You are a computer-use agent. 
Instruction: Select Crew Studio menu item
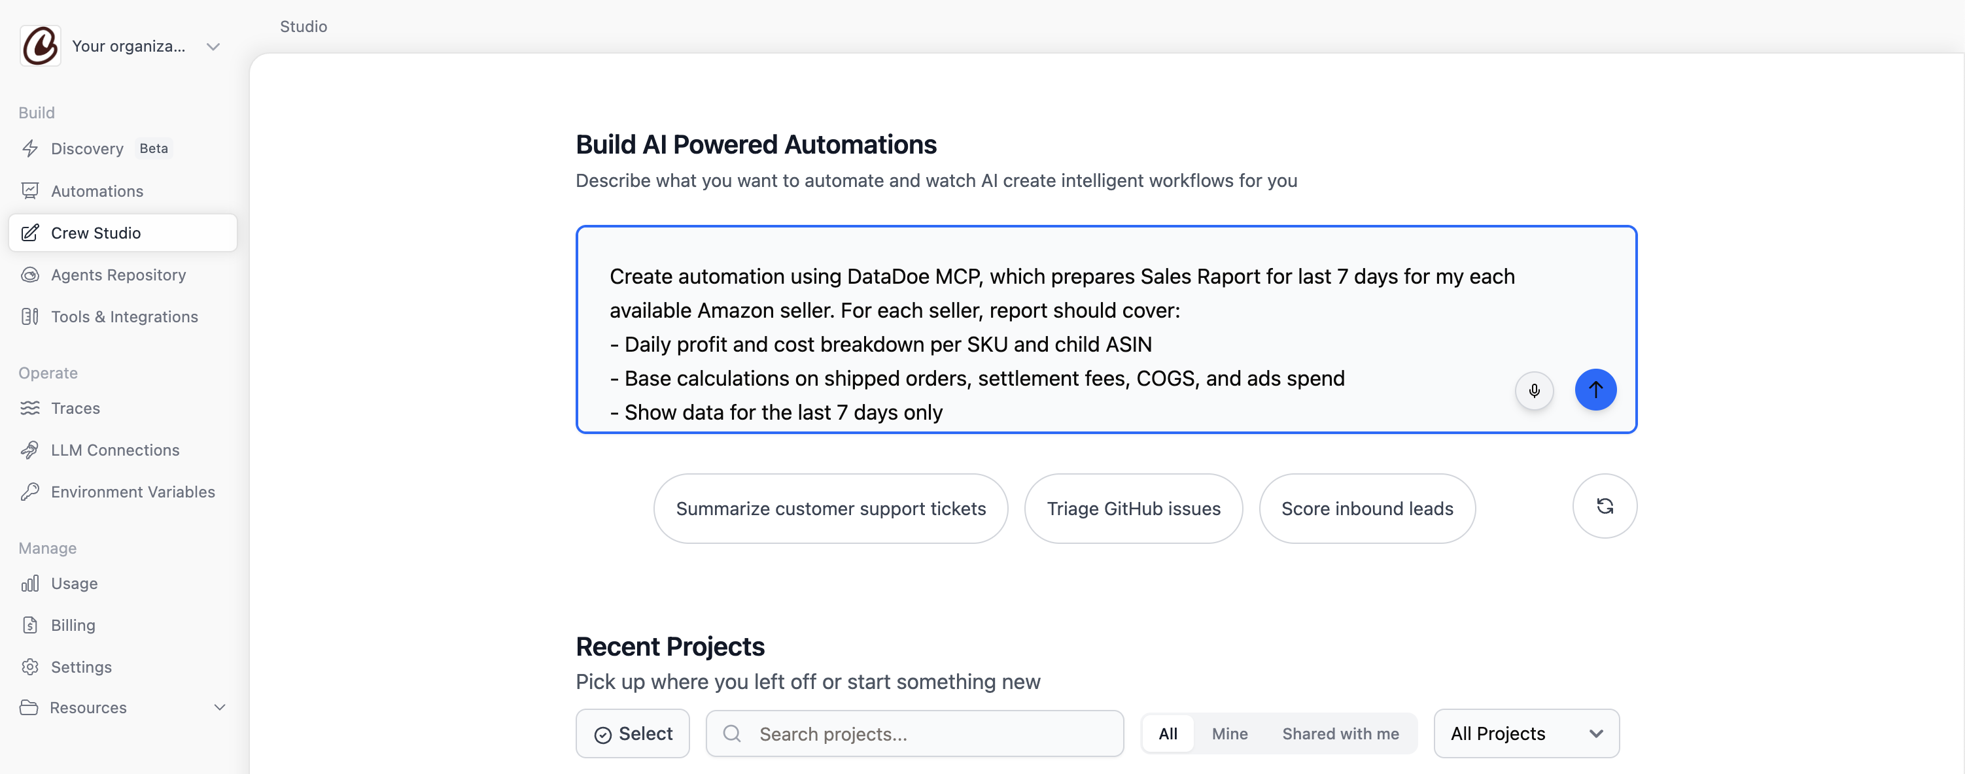point(123,233)
